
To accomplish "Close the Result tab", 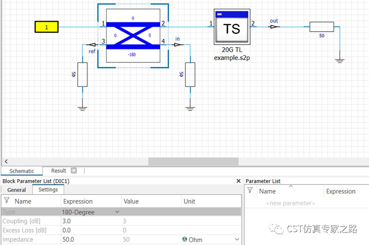I will 74,171.
